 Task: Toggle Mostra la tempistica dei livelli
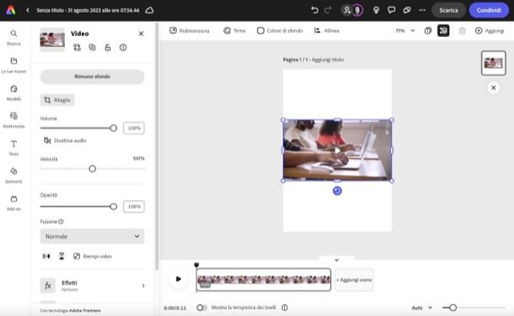pos(201,308)
